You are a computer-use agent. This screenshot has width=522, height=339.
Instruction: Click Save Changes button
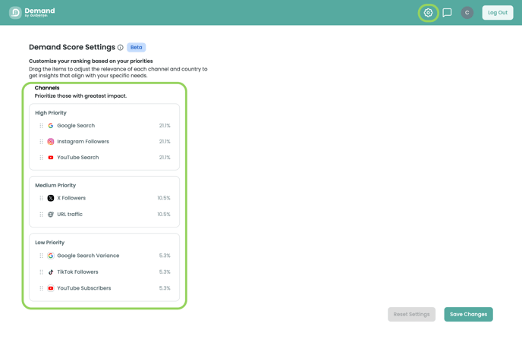[468, 314]
